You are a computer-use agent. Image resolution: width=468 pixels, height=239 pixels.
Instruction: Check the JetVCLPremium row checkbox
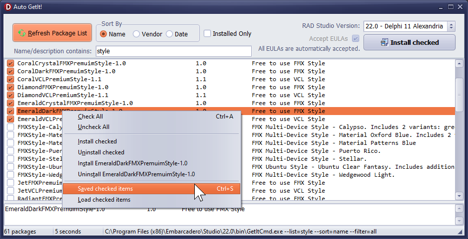click(x=10, y=191)
